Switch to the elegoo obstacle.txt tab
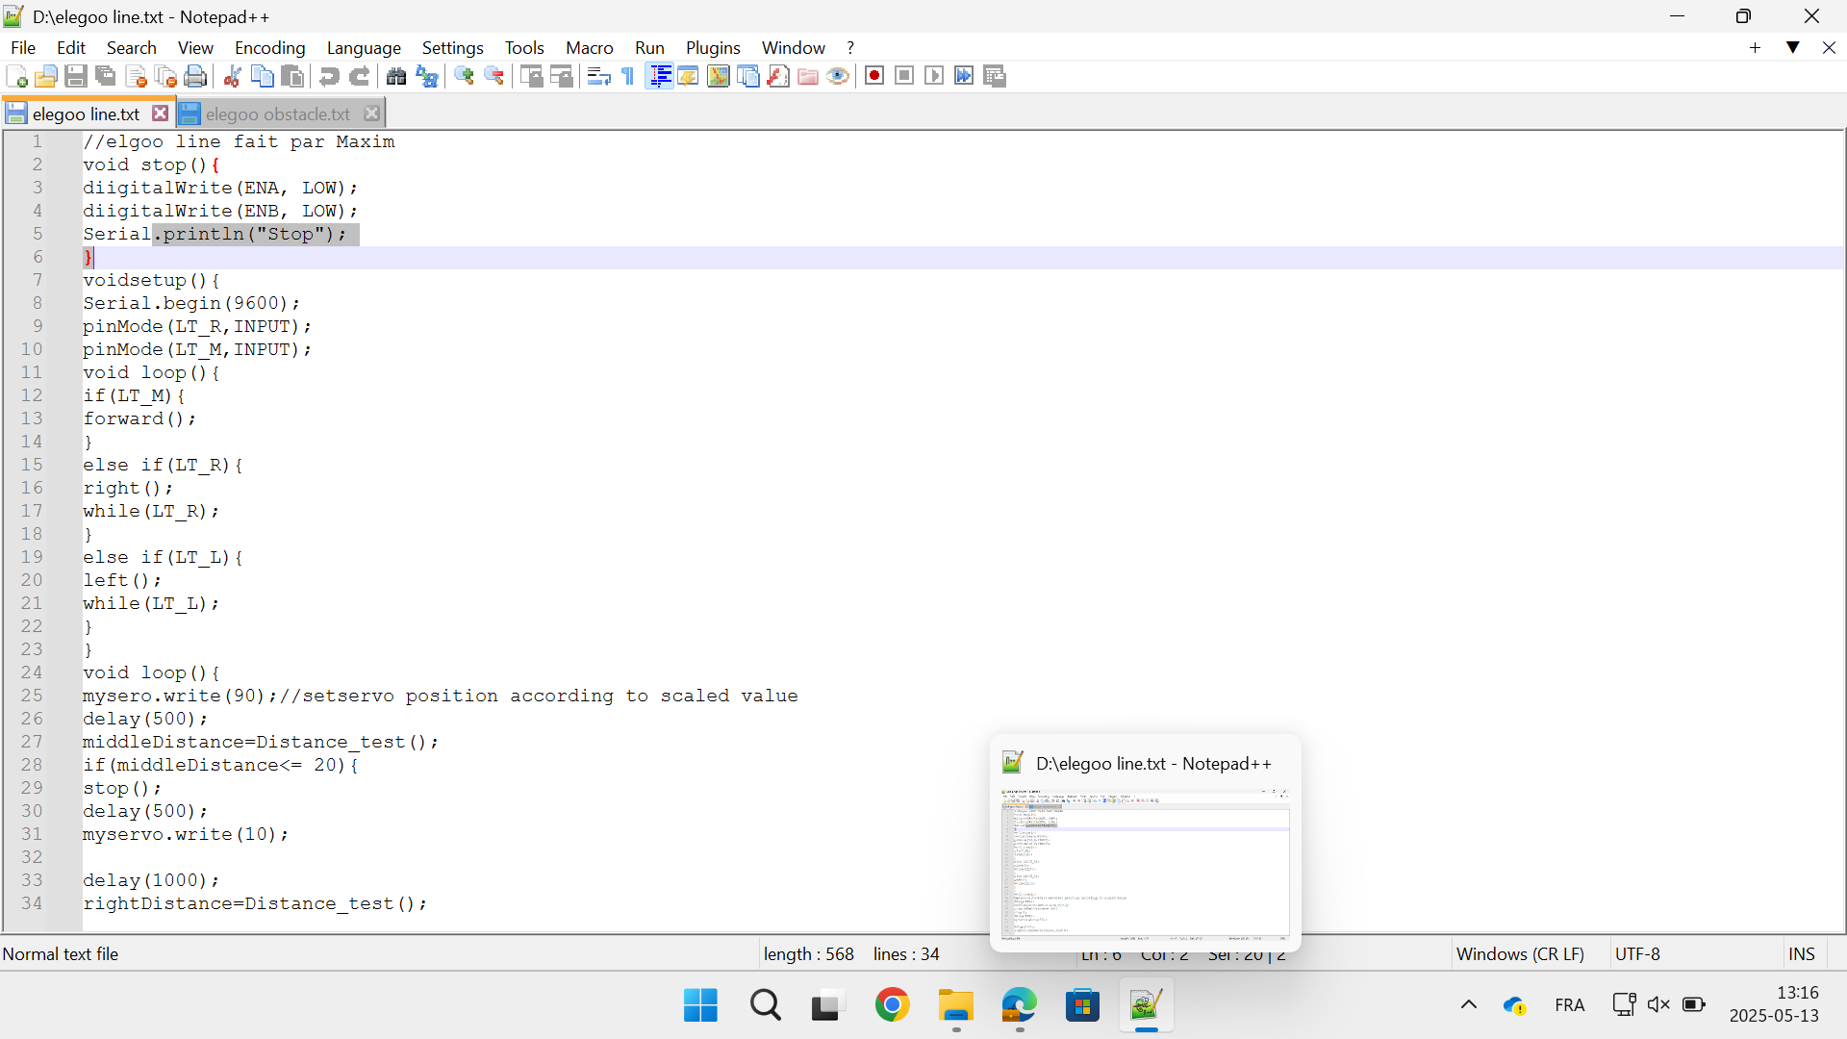 (x=278, y=114)
